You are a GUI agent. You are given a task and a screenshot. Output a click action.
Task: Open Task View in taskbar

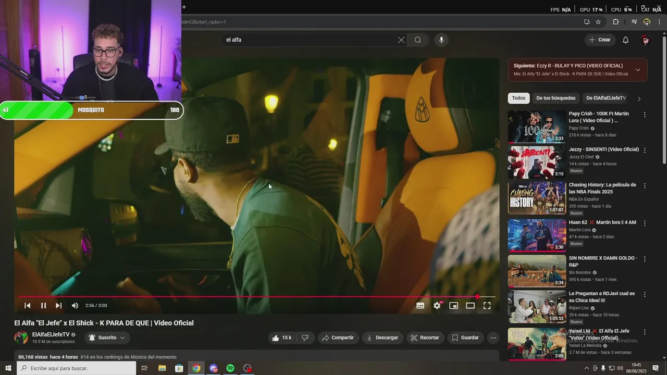click(x=144, y=368)
